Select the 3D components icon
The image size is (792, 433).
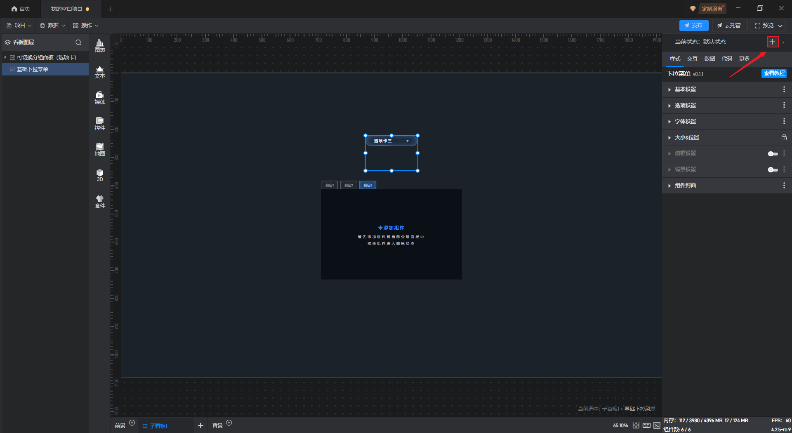click(100, 175)
